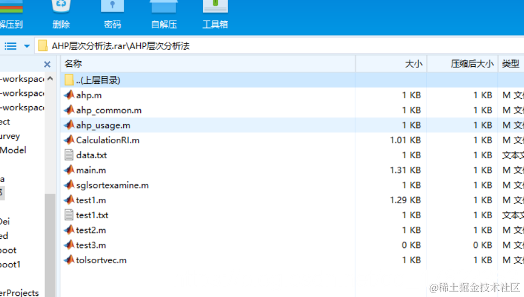Click the MATLAB icon of test1.m
524x297 pixels.
pyautogui.click(x=69, y=200)
